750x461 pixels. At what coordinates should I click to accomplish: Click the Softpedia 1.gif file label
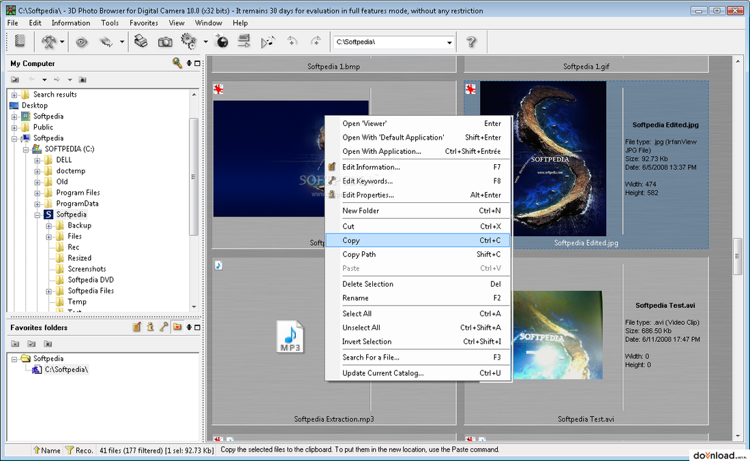pyautogui.click(x=586, y=67)
